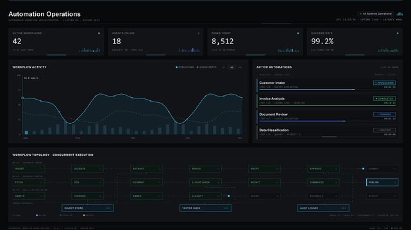The image size is (411, 230).
Task: Click the status dot on Agents Online card
Action: coord(198,33)
